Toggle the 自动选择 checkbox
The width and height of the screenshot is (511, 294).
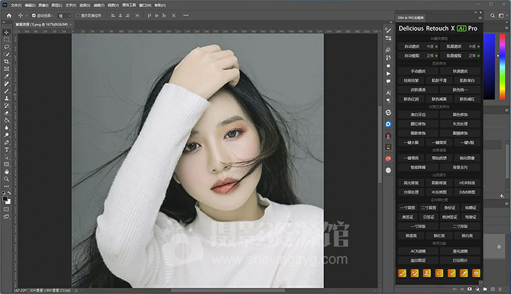(35, 14)
